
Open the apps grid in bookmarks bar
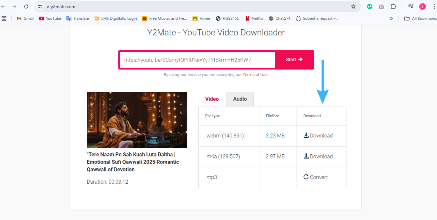4,18
